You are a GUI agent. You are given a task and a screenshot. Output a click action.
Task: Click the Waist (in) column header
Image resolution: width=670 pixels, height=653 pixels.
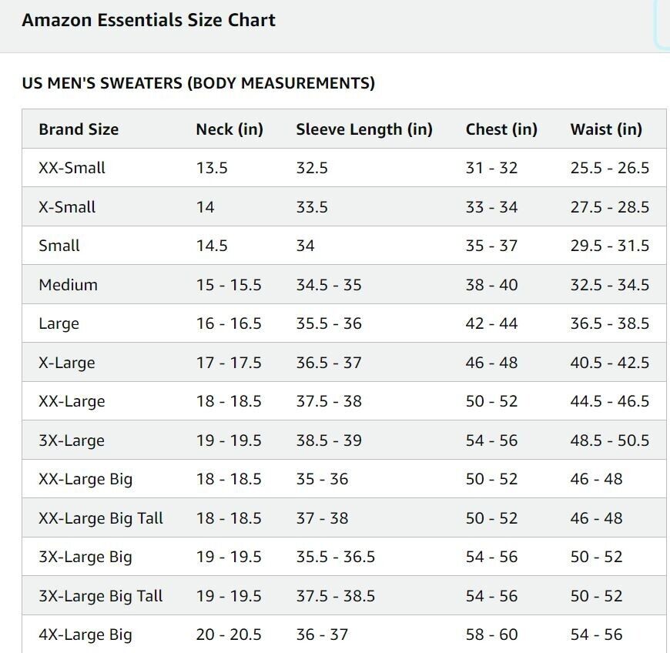(606, 129)
